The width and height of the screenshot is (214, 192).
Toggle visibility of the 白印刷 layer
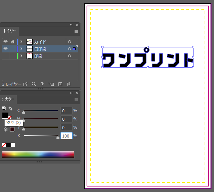pos(6,49)
